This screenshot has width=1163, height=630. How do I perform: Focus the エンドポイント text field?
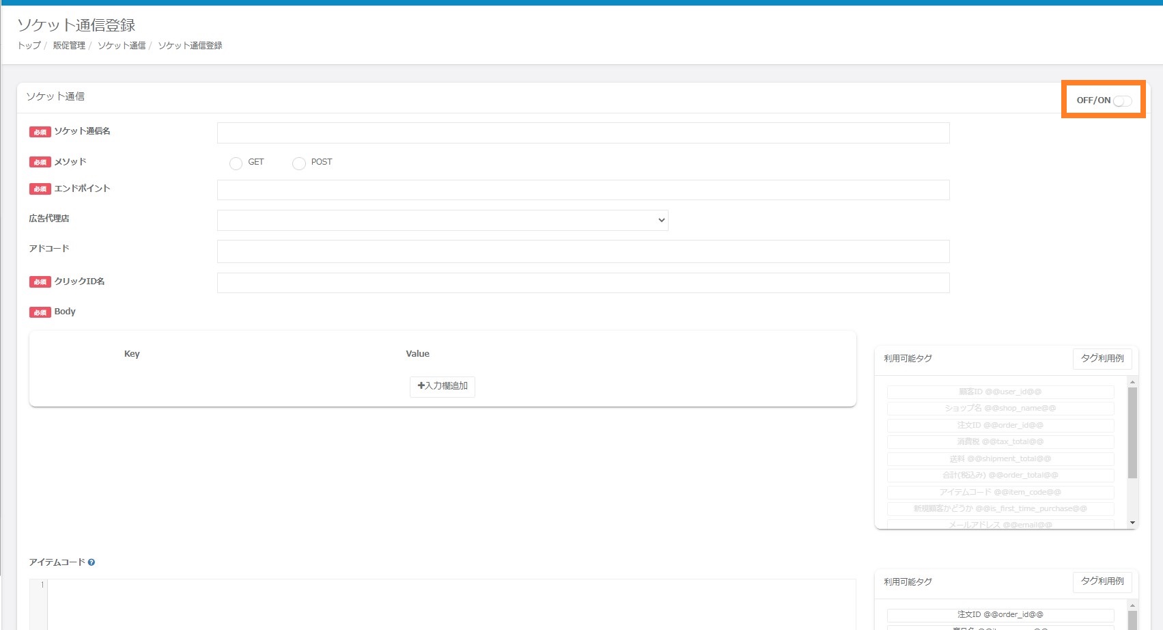coord(583,190)
